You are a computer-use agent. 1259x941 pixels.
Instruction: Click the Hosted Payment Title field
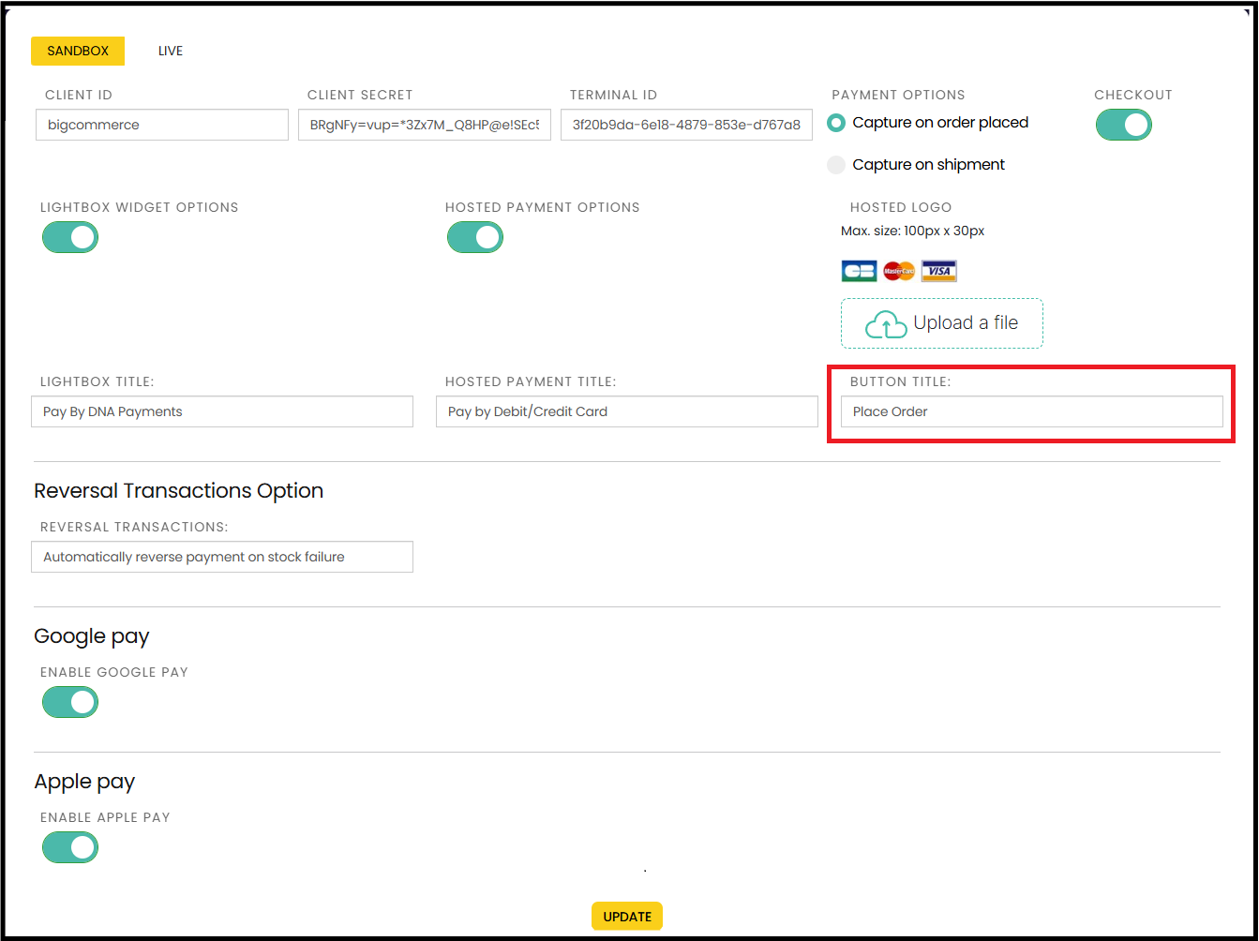coord(626,411)
